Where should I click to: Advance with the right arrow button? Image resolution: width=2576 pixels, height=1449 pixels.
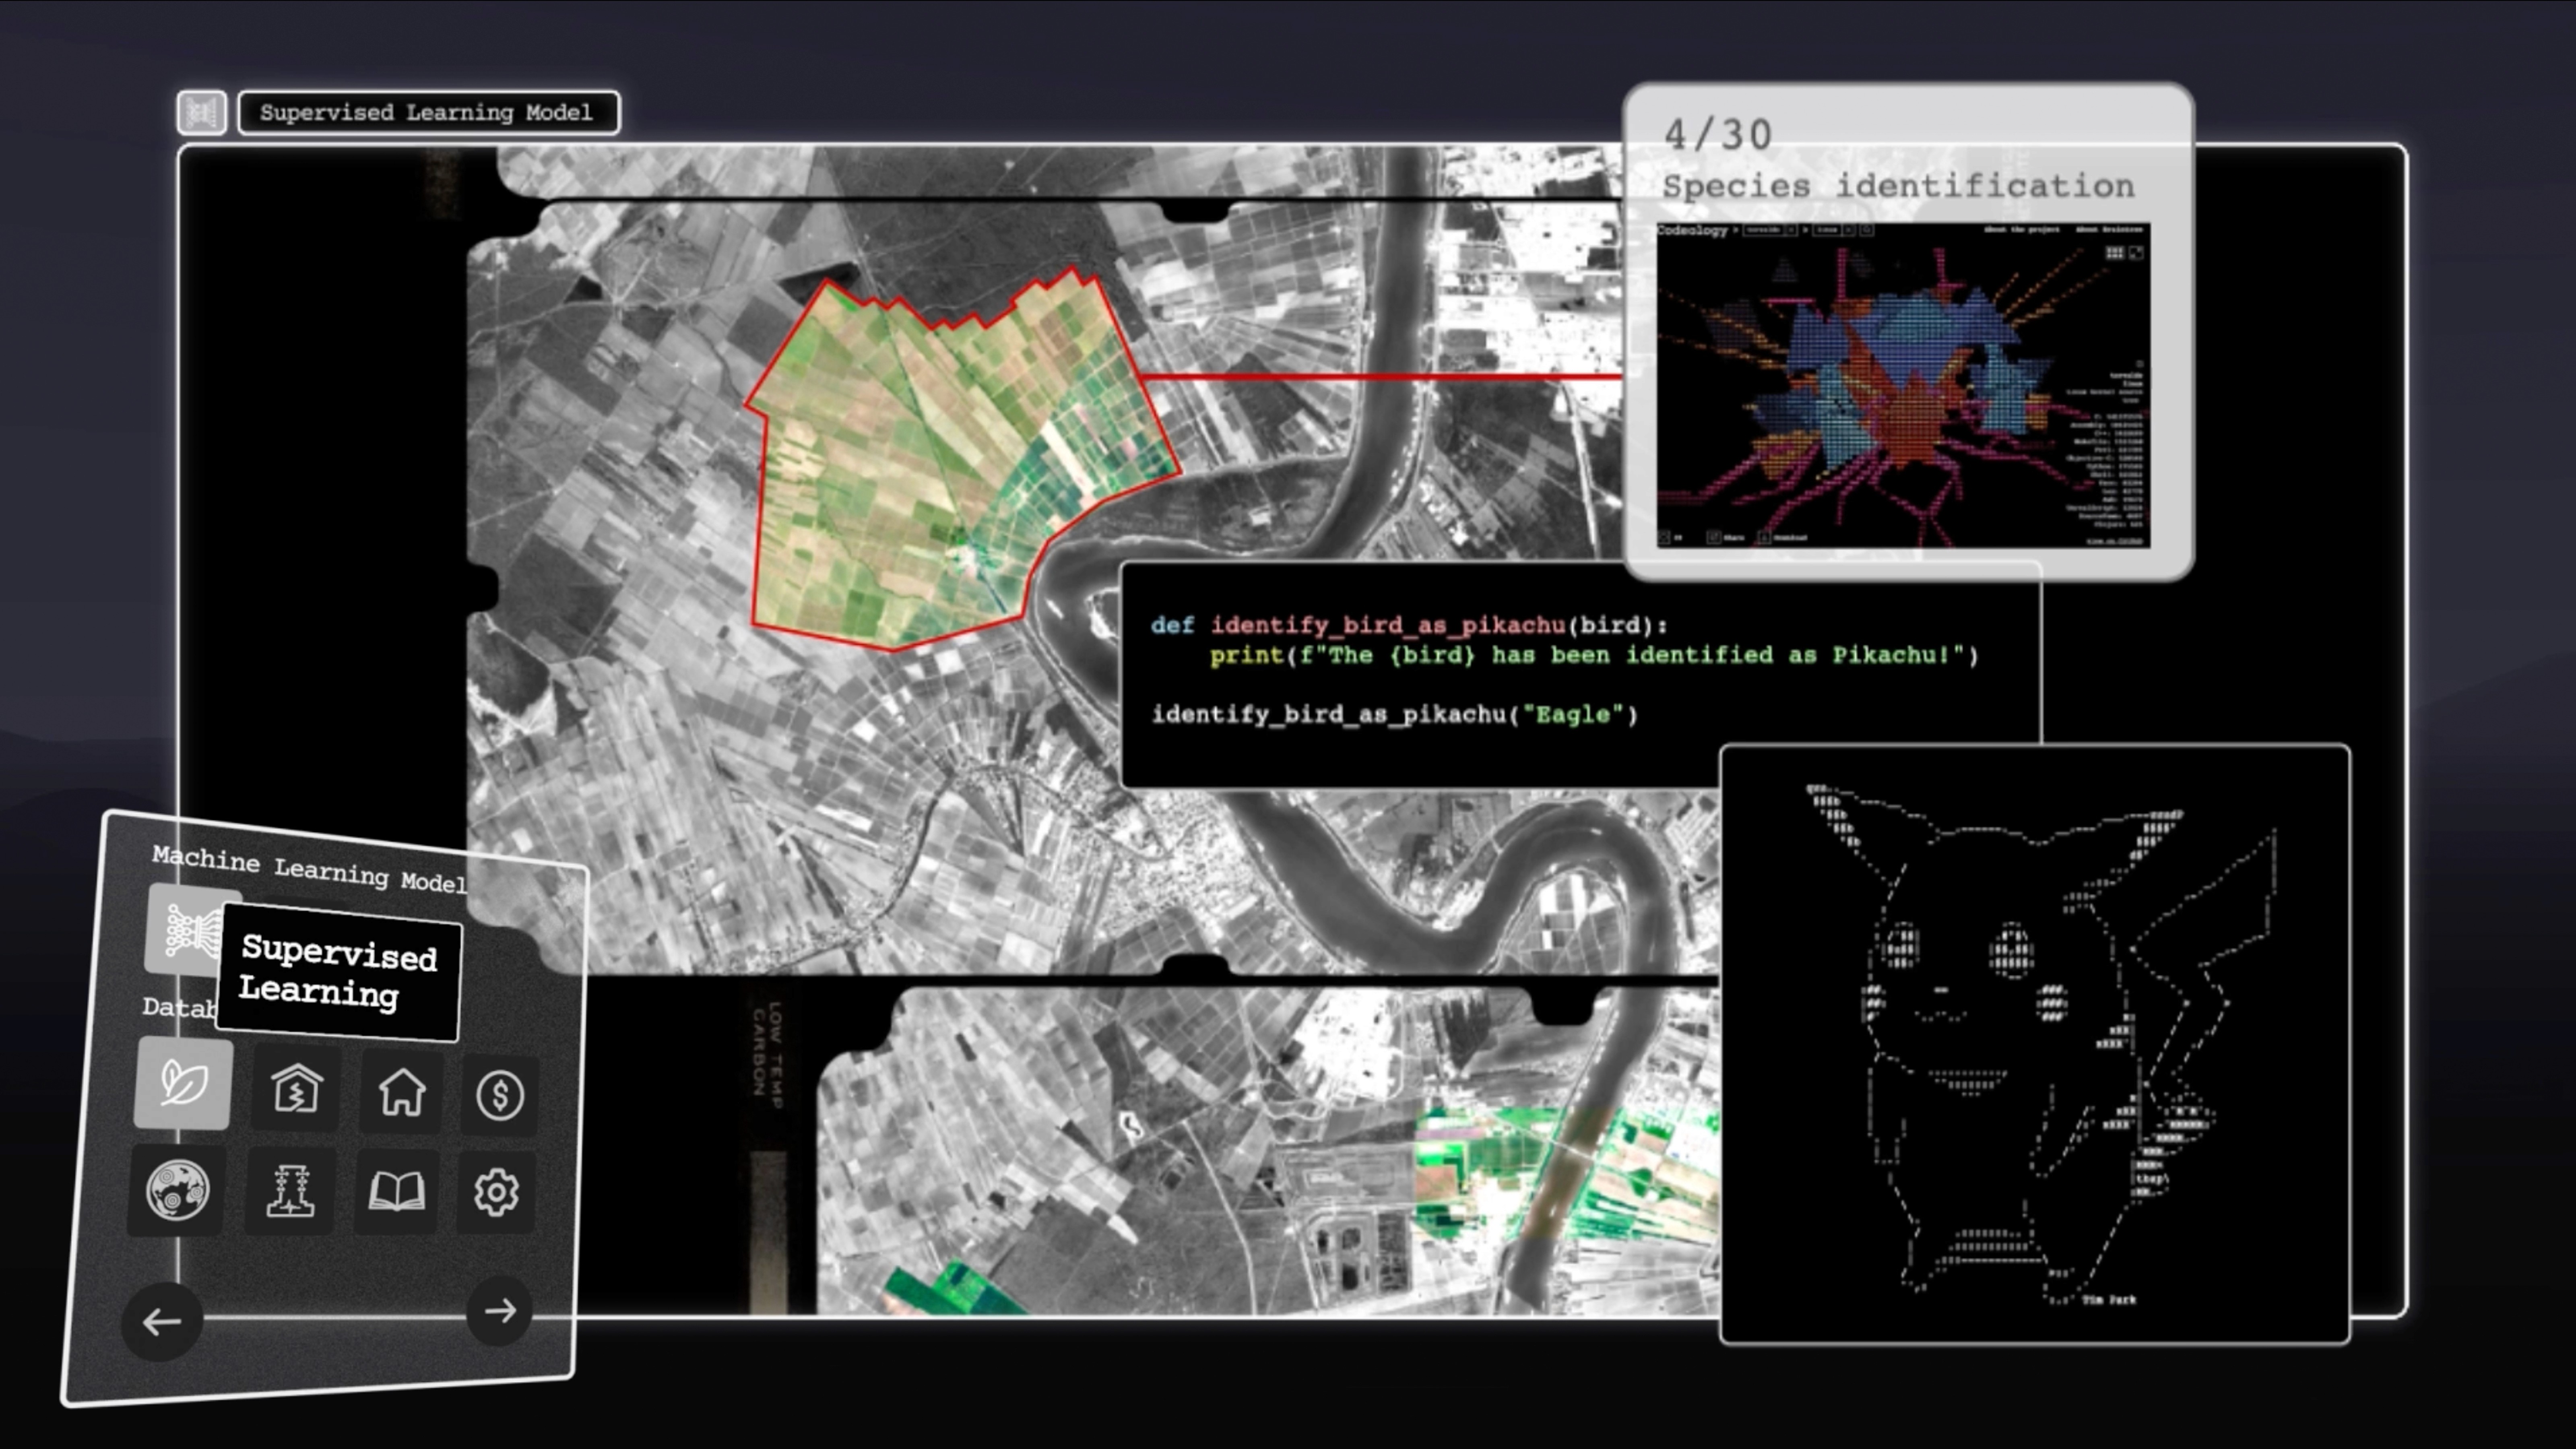(500, 1311)
